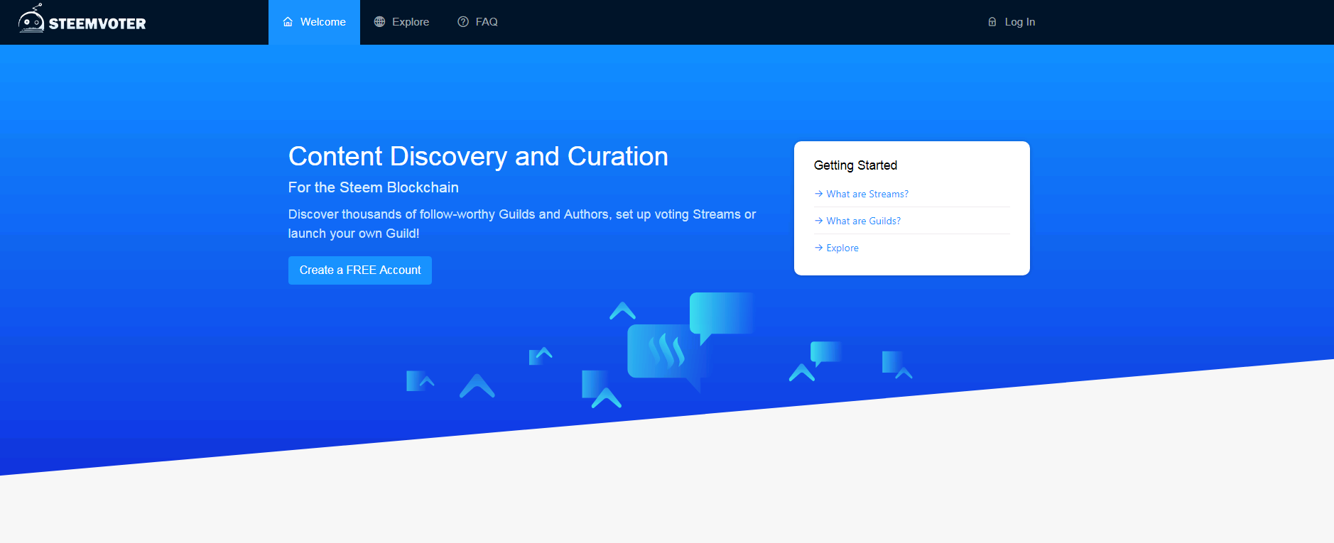Viewport: 1334px width, 543px height.
Task: Click the Content Discovery and Curation headline
Action: tap(478, 156)
